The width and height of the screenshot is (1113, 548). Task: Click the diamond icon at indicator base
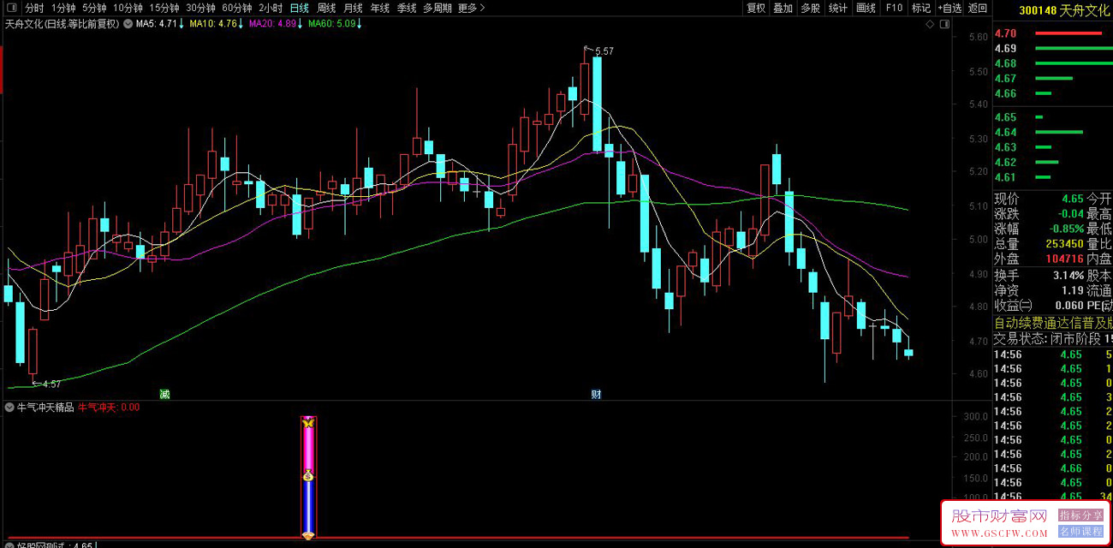(x=308, y=536)
